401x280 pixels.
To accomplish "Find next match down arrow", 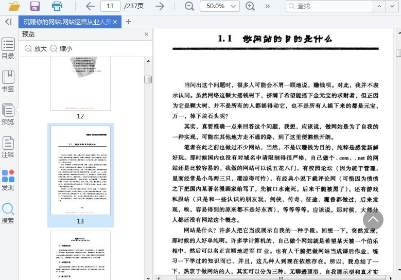I will click(392, 6).
